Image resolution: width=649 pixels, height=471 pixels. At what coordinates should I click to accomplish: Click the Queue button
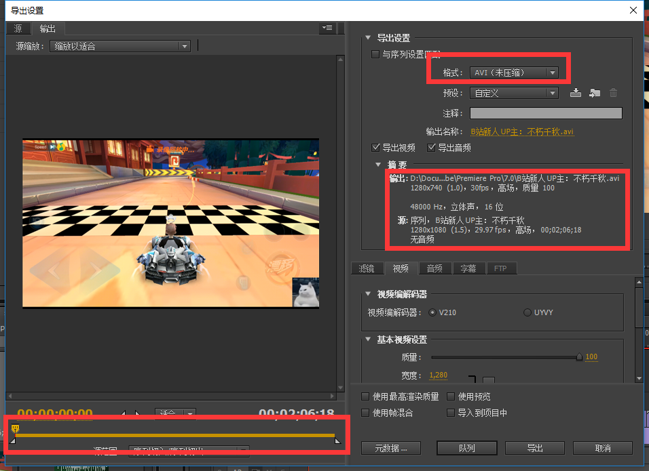tap(467, 448)
